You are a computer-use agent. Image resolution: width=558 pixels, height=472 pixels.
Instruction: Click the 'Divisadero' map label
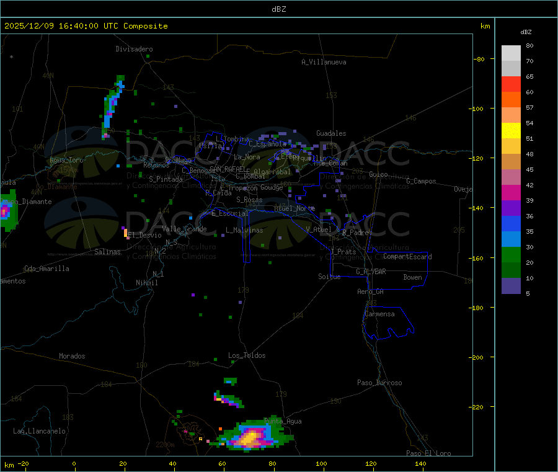click(x=134, y=49)
